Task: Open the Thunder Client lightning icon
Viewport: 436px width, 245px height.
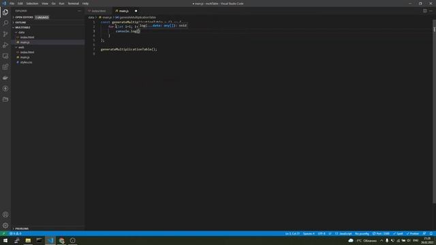Action: (x=5, y=88)
